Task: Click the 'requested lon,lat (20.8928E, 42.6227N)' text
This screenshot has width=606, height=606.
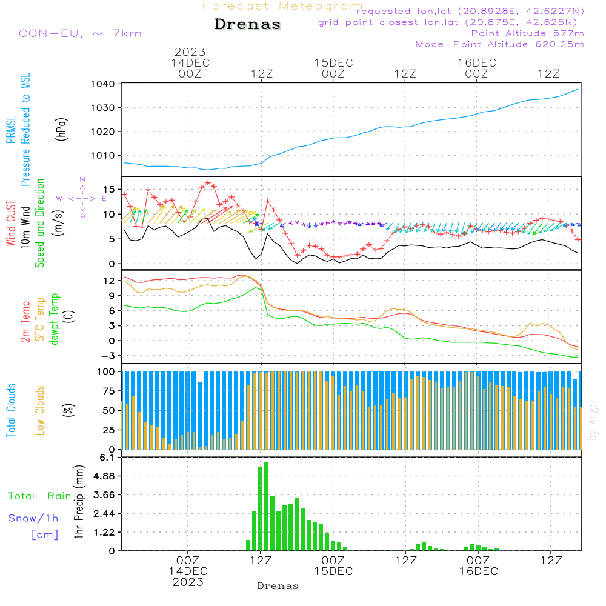Action: pyautogui.click(x=470, y=11)
